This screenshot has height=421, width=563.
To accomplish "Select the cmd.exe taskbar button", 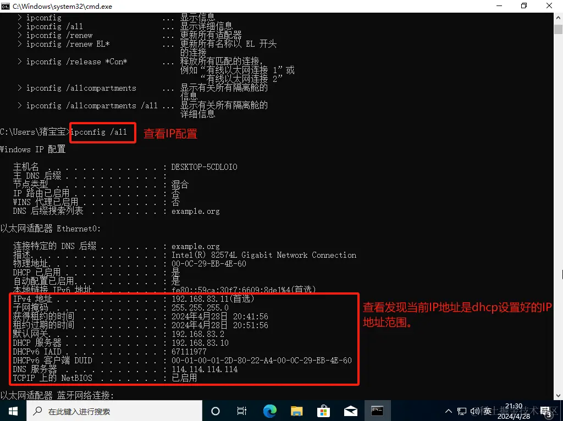I will [377, 411].
